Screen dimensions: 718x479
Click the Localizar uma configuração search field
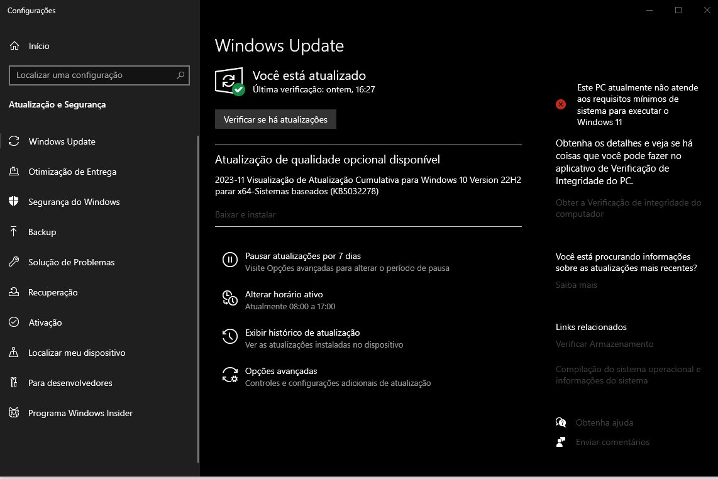pos(99,75)
